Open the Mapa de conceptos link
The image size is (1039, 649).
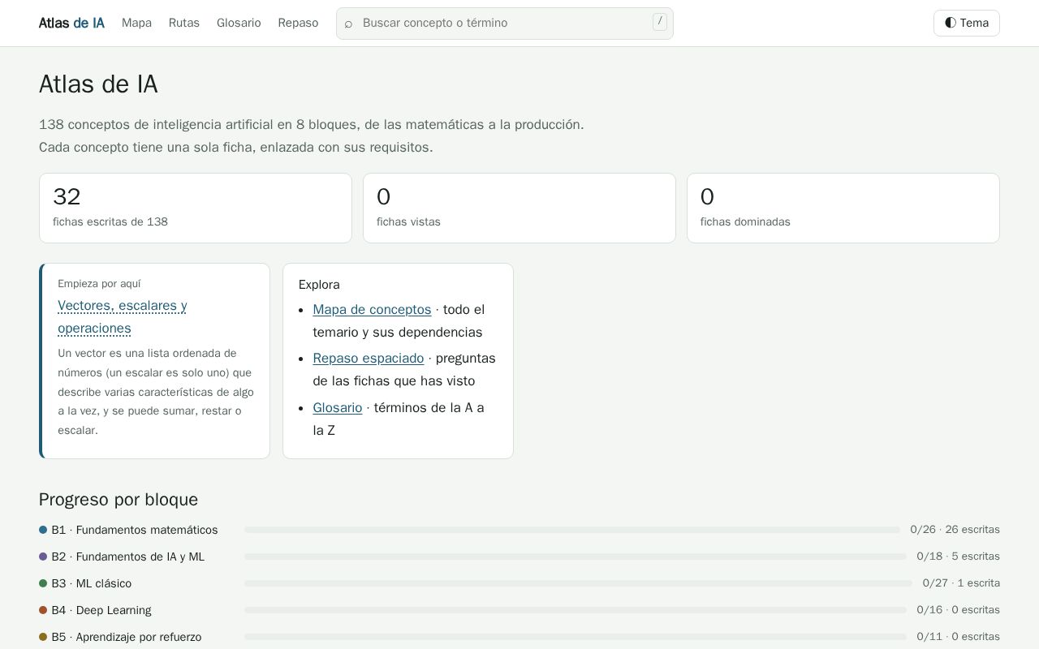coord(372,309)
